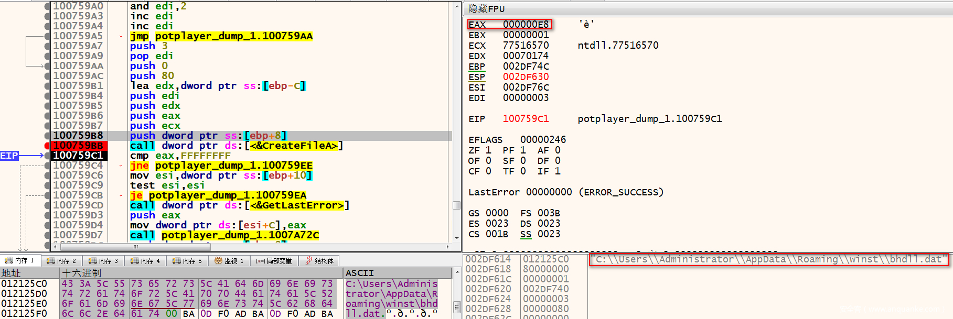Click the ASCII column header in dump
Image resolution: width=953 pixels, height=319 pixels.
click(359, 273)
